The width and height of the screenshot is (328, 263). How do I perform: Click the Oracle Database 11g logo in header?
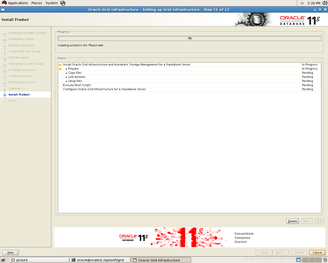tap(300, 21)
